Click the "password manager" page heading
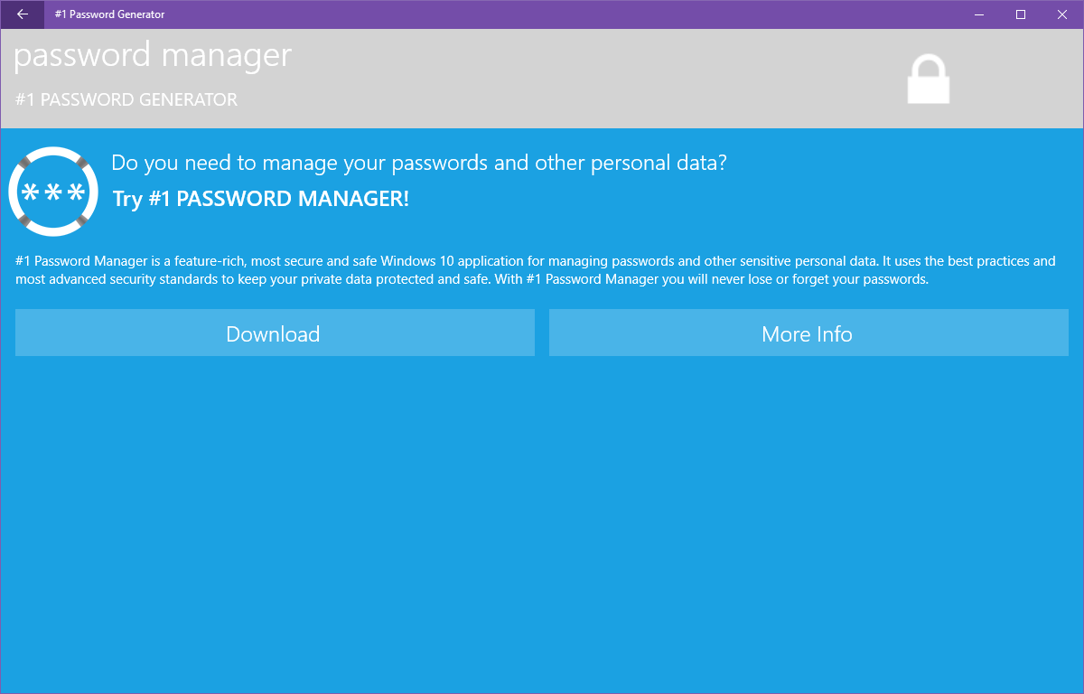1084x694 pixels. (x=153, y=56)
